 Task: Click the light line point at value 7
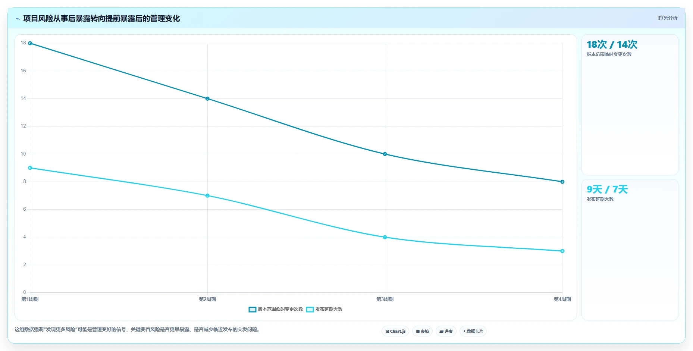pos(207,196)
